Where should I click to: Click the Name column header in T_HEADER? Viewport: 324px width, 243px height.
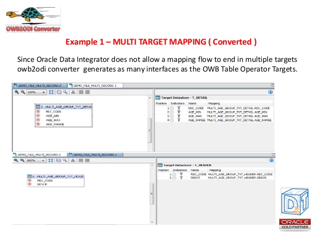point(195,170)
